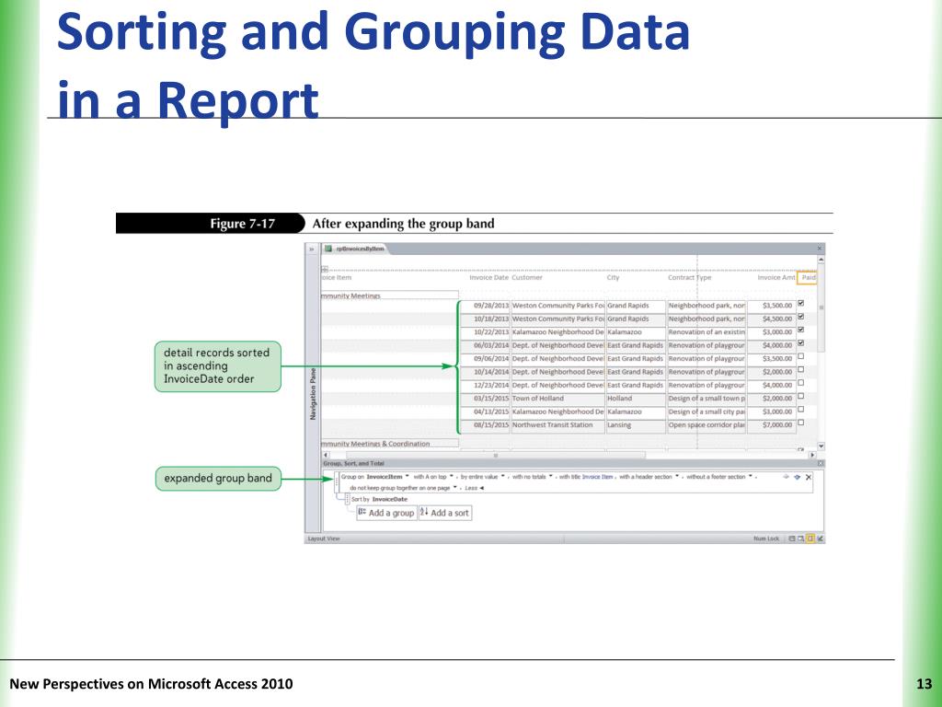The height and width of the screenshot is (707, 942).
Task: Select the Community Meetings group header
Action: [389, 296]
